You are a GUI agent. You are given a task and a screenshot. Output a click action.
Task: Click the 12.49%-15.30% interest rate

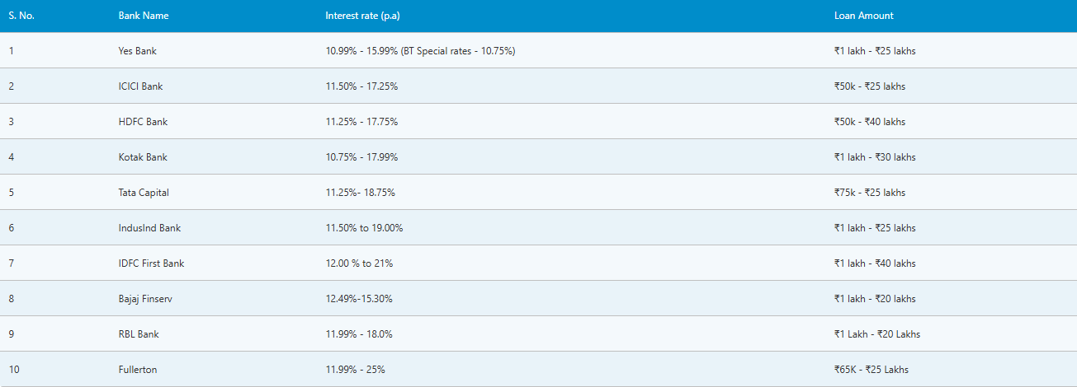[x=359, y=299]
